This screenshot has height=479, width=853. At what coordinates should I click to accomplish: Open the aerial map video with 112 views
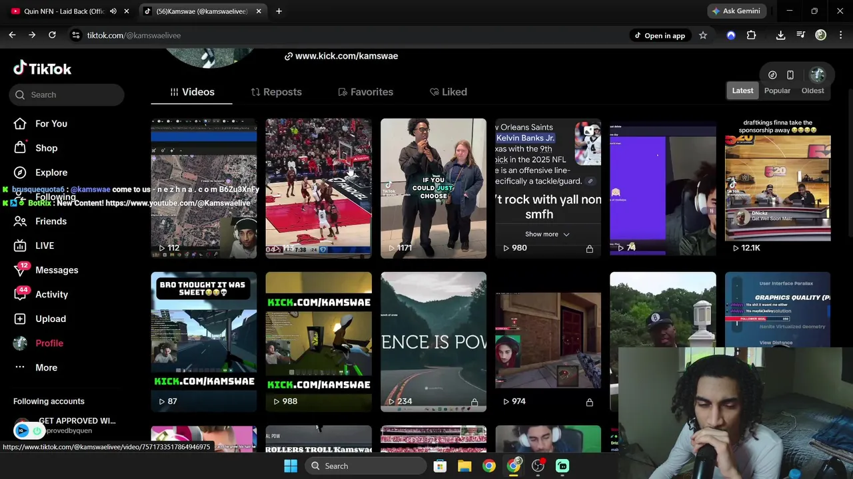point(203,188)
